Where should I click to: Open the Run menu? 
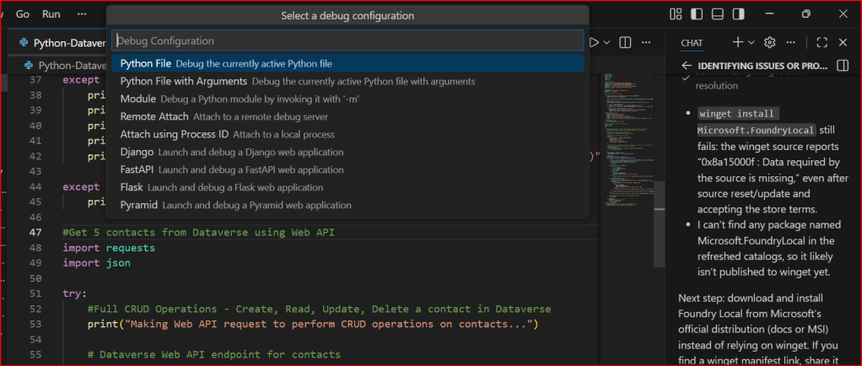click(x=51, y=14)
